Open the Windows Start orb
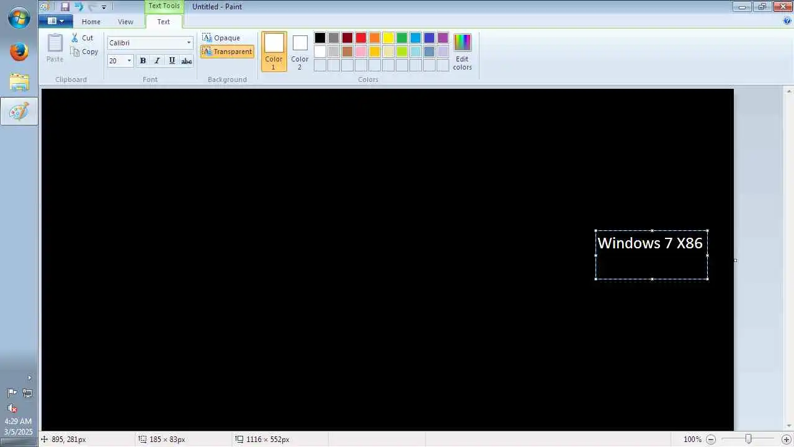The height and width of the screenshot is (447, 794). (19, 17)
